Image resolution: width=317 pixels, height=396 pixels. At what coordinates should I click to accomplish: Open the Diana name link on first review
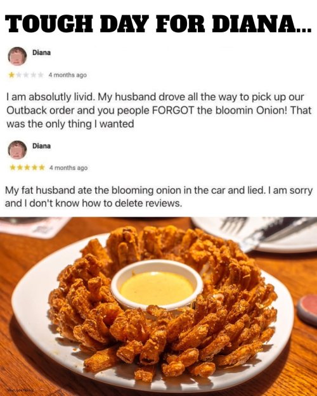[41, 53]
